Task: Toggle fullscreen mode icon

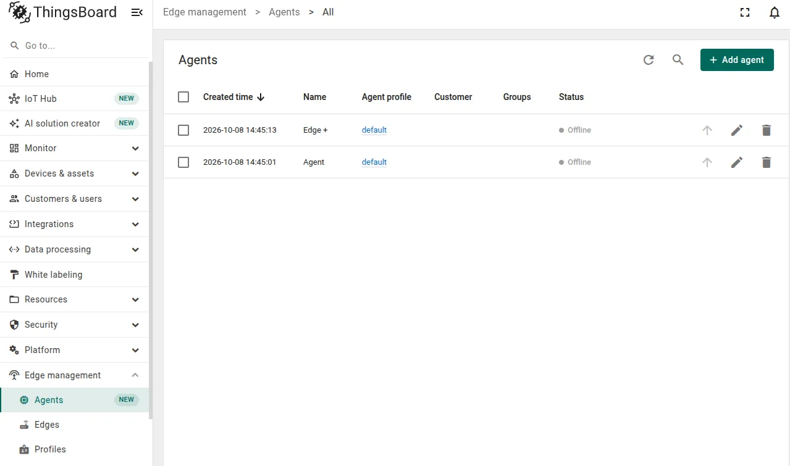Action: click(745, 12)
